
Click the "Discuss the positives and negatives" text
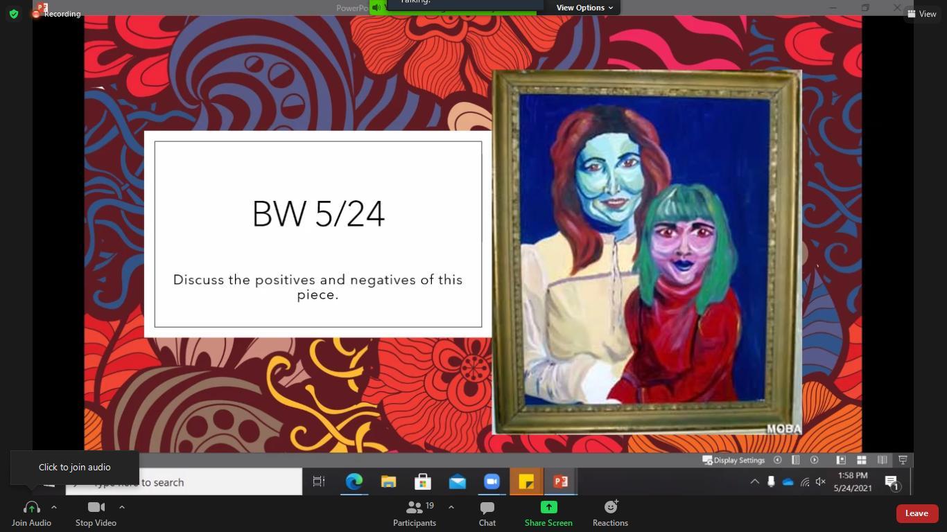click(x=318, y=287)
